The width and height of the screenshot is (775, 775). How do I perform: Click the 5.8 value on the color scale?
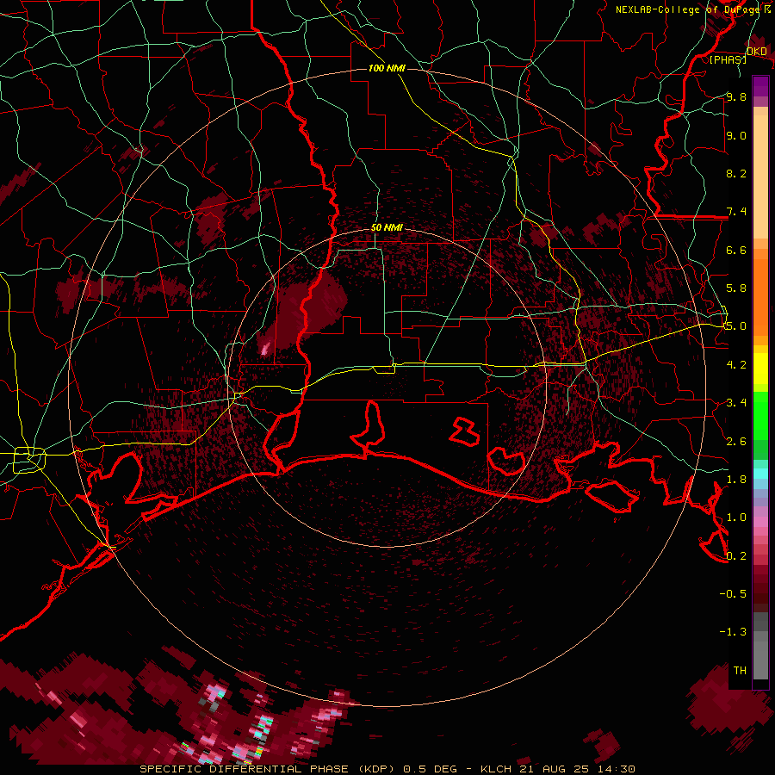(x=736, y=288)
